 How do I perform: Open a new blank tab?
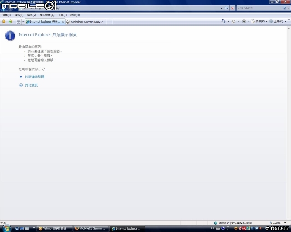pyautogui.click(x=110, y=22)
